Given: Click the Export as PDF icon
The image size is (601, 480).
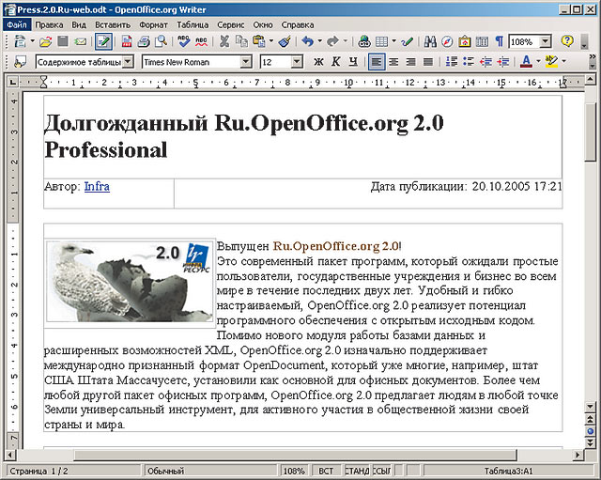Looking at the screenshot, I should pyautogui.click(x=127, y=41).
